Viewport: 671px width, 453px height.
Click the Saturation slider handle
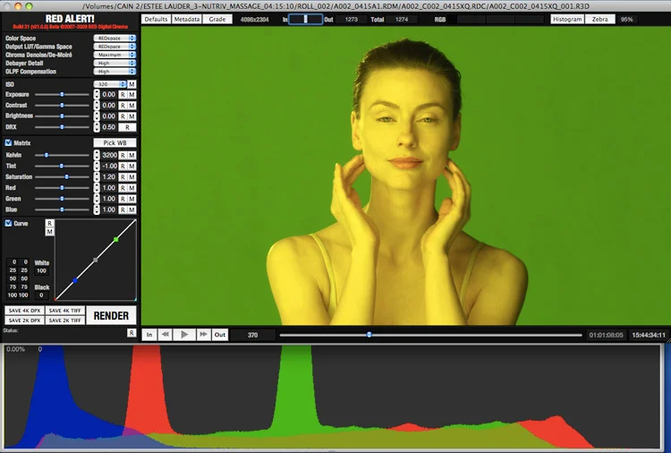coord(67,177)
